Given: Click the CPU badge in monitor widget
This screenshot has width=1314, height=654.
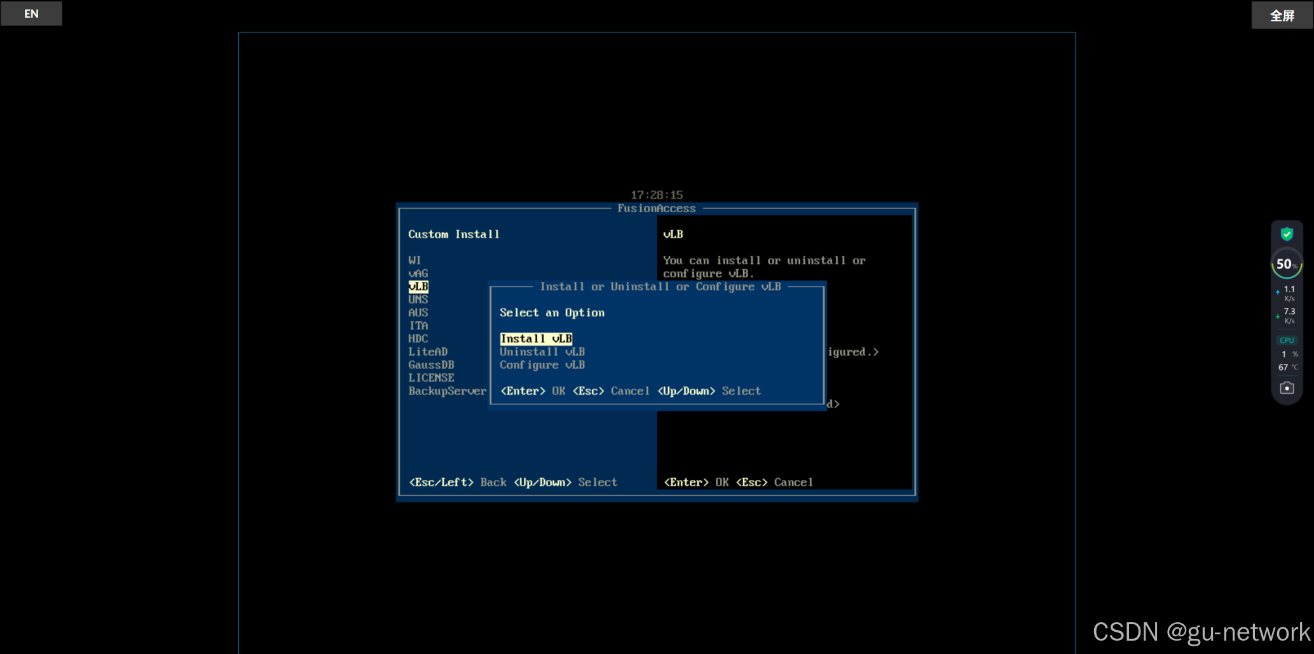Looking at the screenshot, I should tap(1287, 340).
